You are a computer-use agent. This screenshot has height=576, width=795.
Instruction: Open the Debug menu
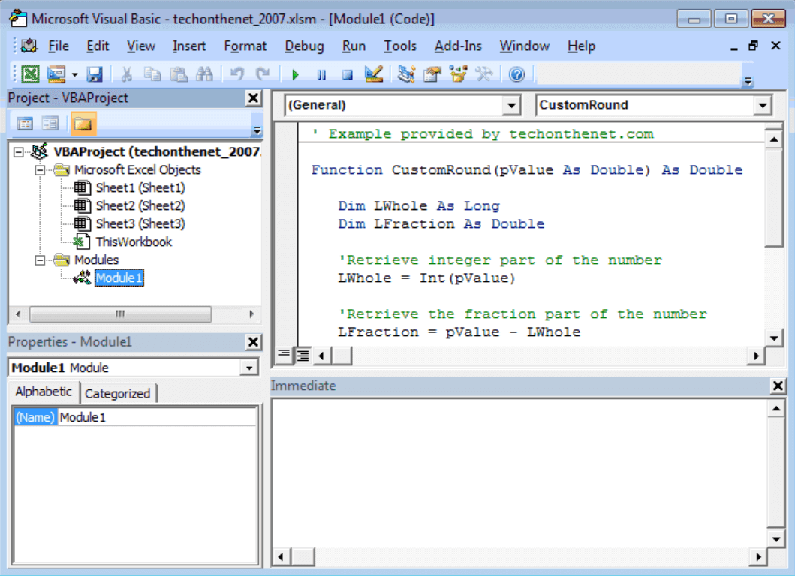304,46
